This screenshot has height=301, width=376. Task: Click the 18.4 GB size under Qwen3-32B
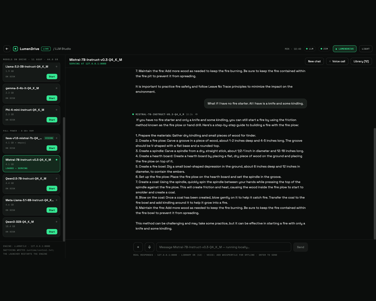(x=10, y=227)
